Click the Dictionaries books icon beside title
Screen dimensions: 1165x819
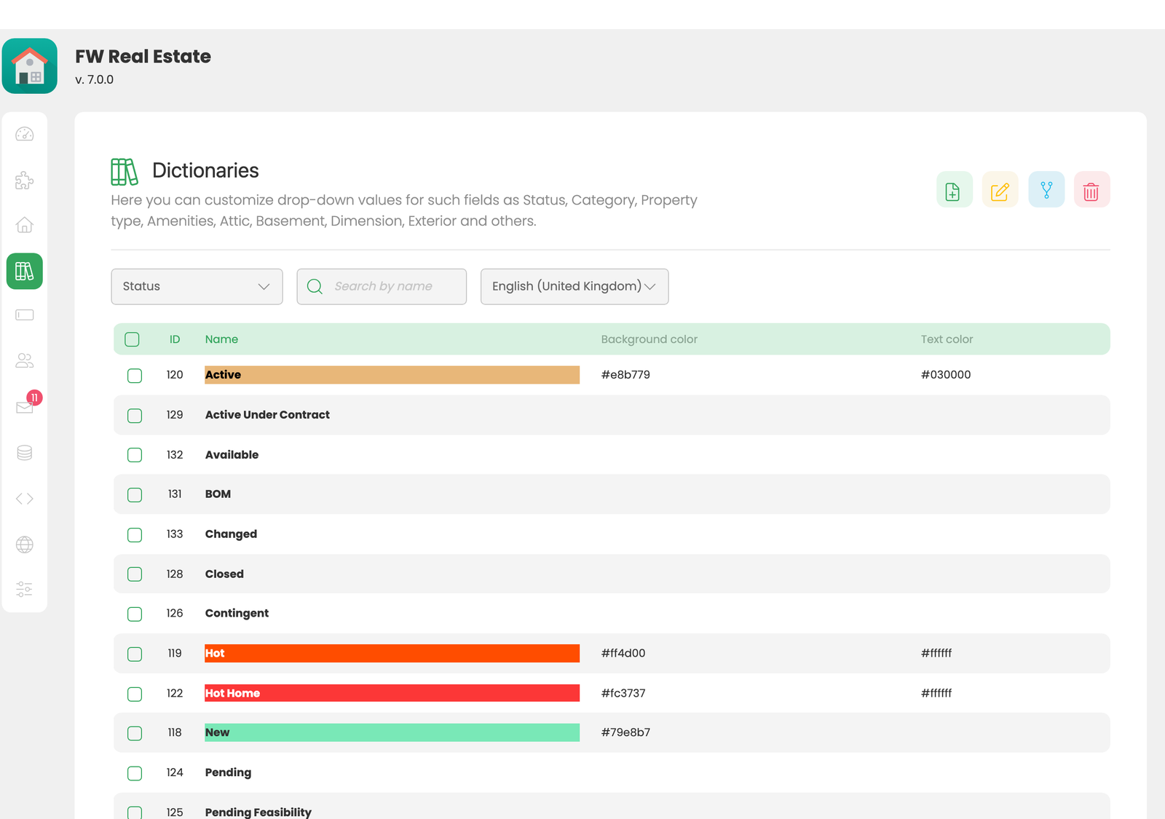pos(125,172)
